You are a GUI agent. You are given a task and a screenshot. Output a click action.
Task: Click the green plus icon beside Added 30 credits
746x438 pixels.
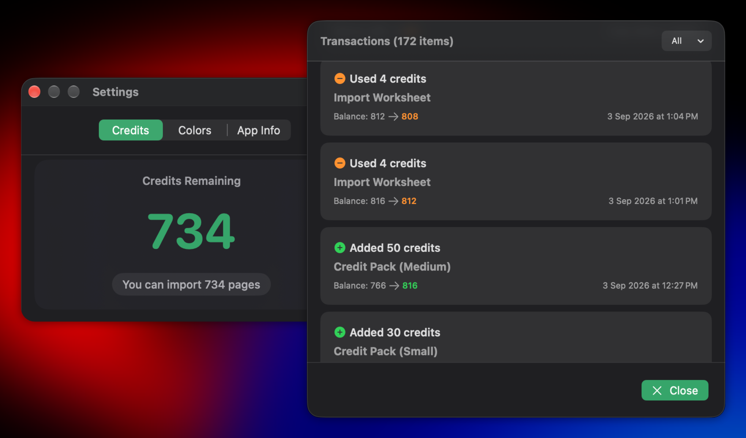tap(340, 332)
